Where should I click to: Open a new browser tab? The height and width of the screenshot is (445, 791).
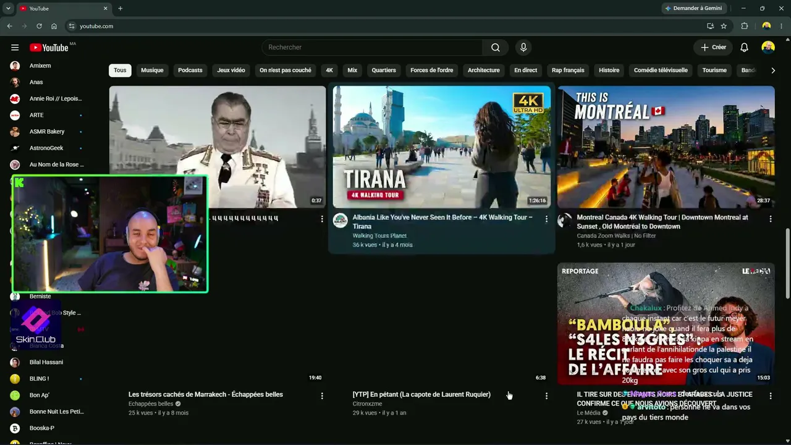pos(120,9)
